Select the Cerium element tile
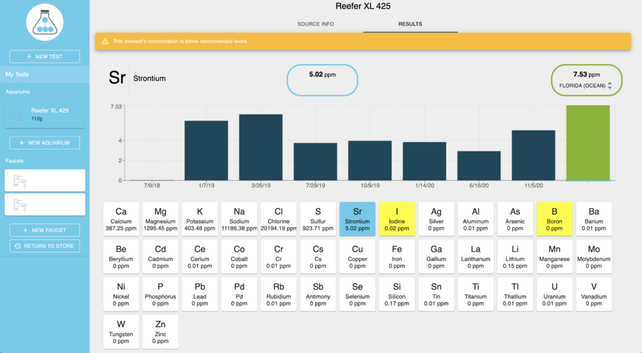 (200, 256)
